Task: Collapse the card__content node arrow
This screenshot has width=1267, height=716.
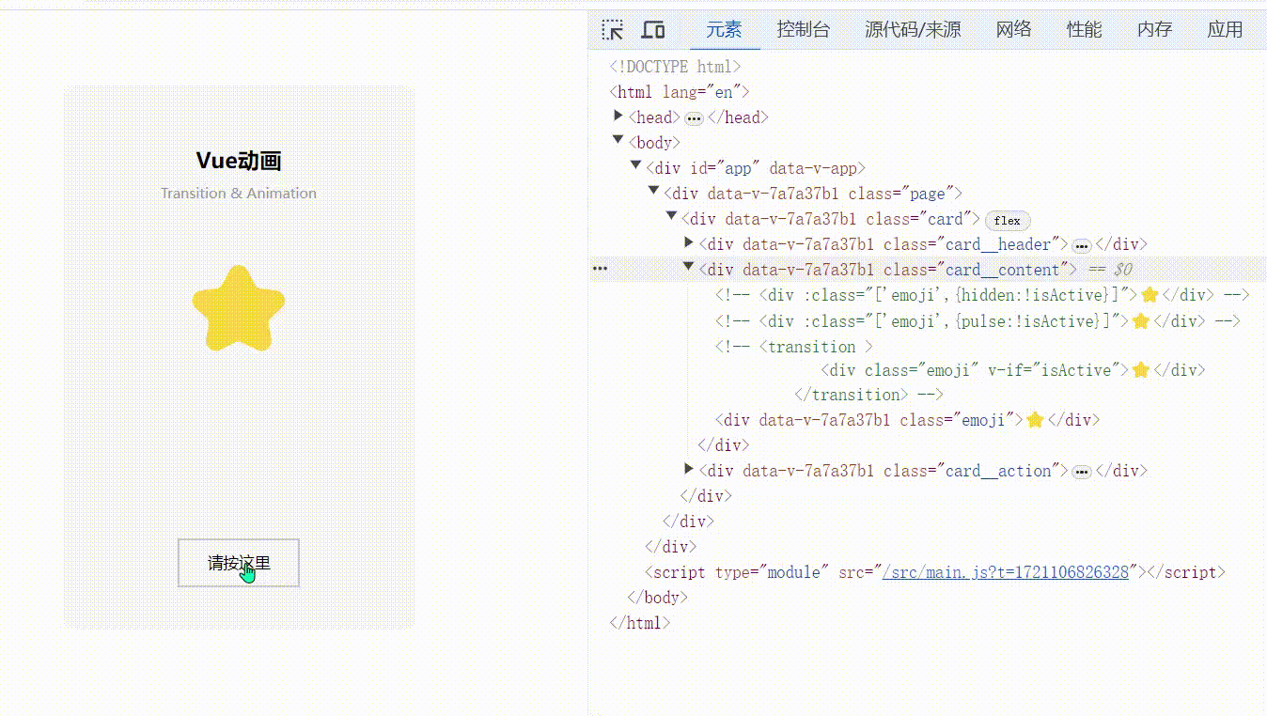Action: click(688, 267)
